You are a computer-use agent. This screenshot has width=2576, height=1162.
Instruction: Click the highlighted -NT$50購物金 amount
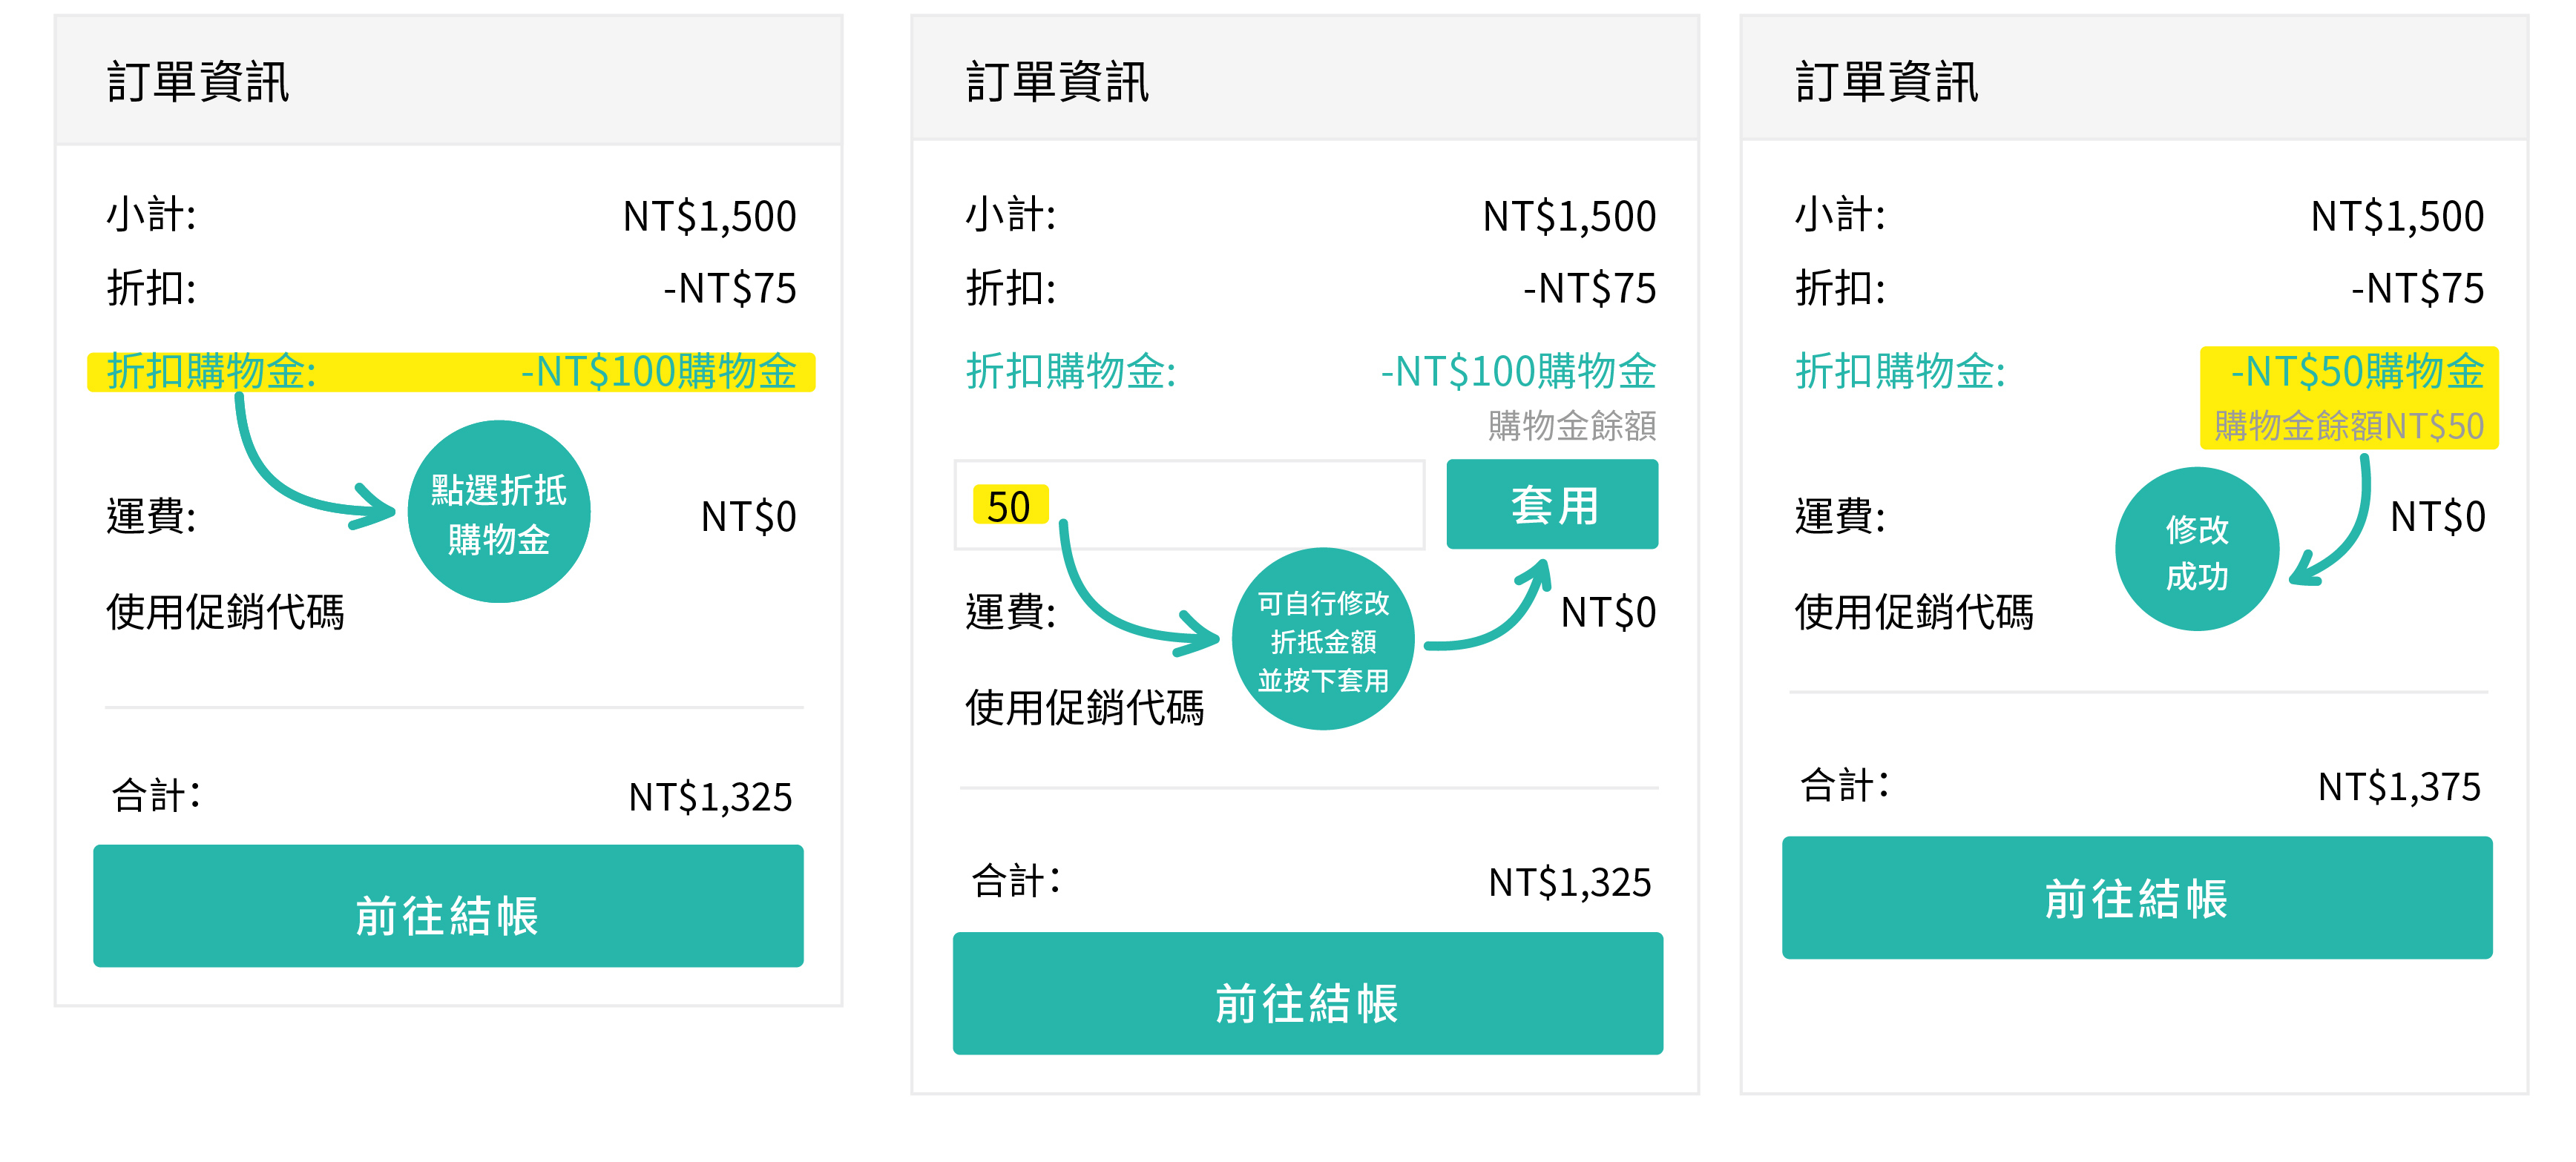point(2356,372)
